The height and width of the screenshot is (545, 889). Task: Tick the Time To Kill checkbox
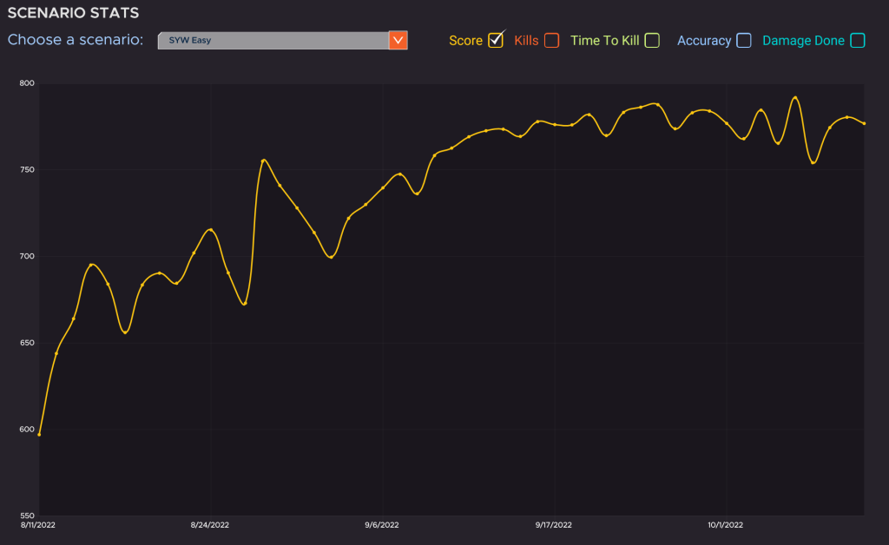tap(652, 40)
